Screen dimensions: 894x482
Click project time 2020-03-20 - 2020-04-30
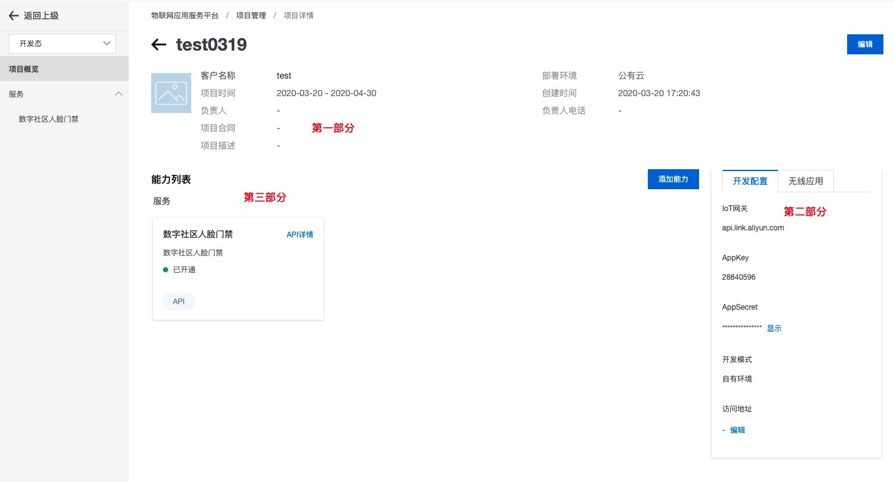point(326,93)
